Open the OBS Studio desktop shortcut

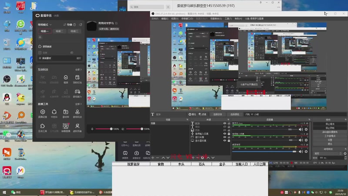[7, 81]
